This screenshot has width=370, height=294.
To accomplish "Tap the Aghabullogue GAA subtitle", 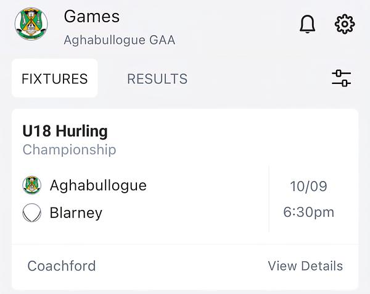I will (x=120, y=40).
